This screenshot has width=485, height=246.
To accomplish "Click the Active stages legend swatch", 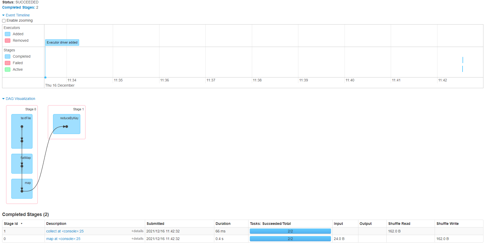I will click(8, 70).
